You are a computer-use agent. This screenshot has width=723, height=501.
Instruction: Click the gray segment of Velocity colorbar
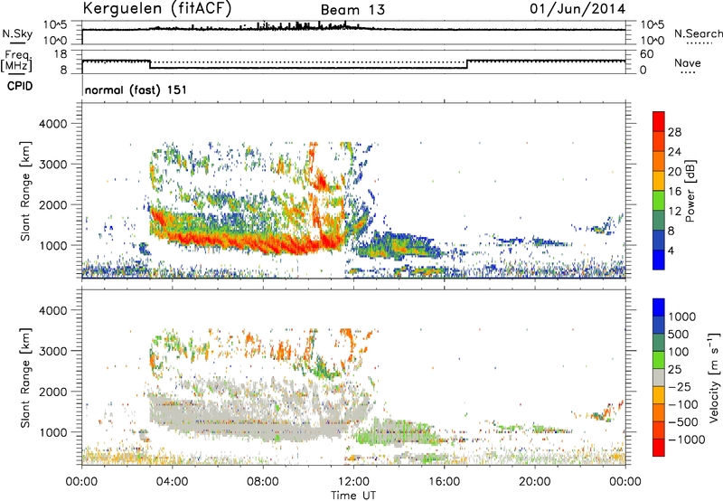coord(659,378)
